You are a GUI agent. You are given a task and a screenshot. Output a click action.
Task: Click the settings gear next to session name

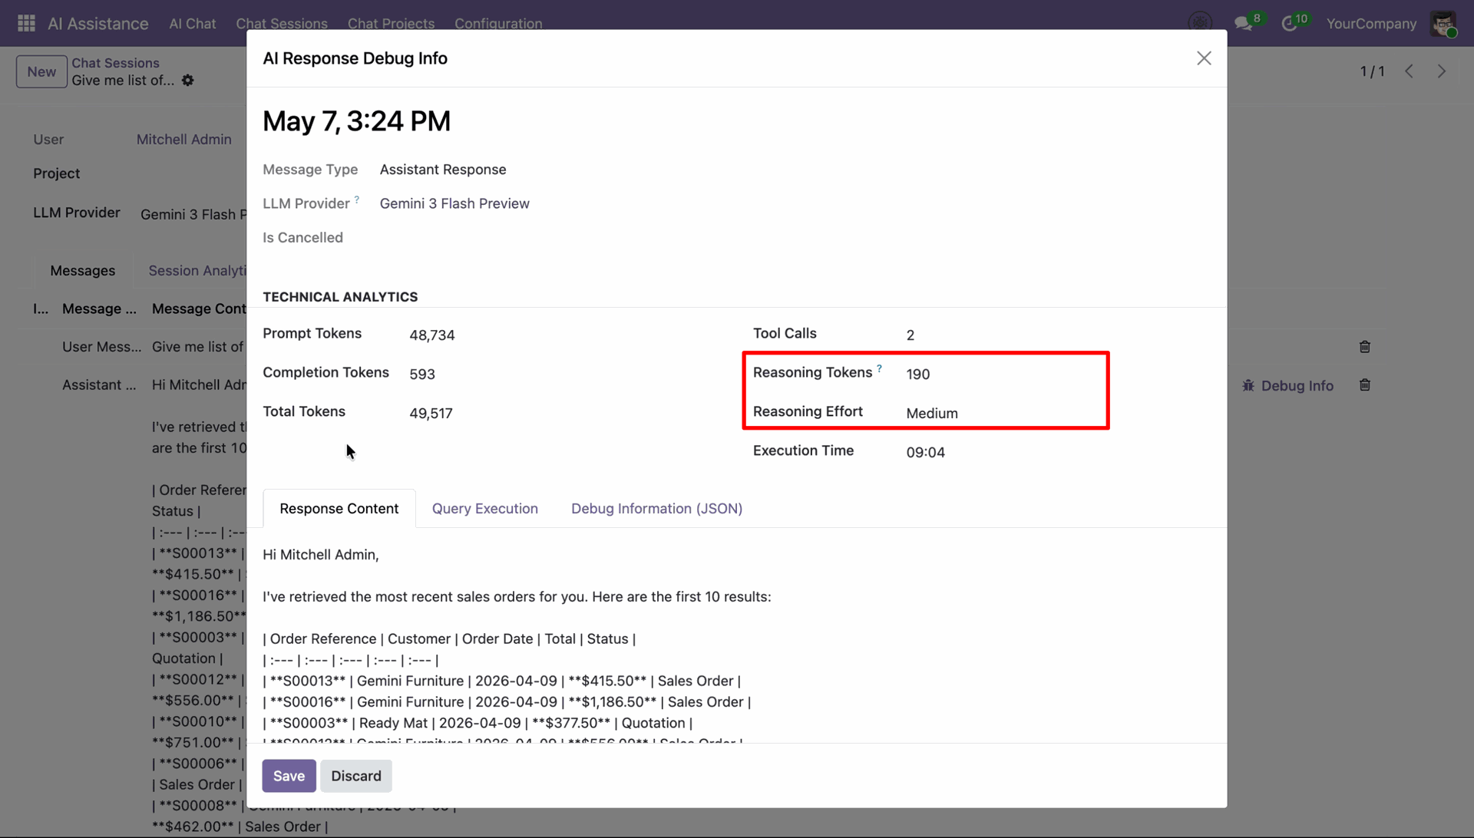[x=188, y=81]
